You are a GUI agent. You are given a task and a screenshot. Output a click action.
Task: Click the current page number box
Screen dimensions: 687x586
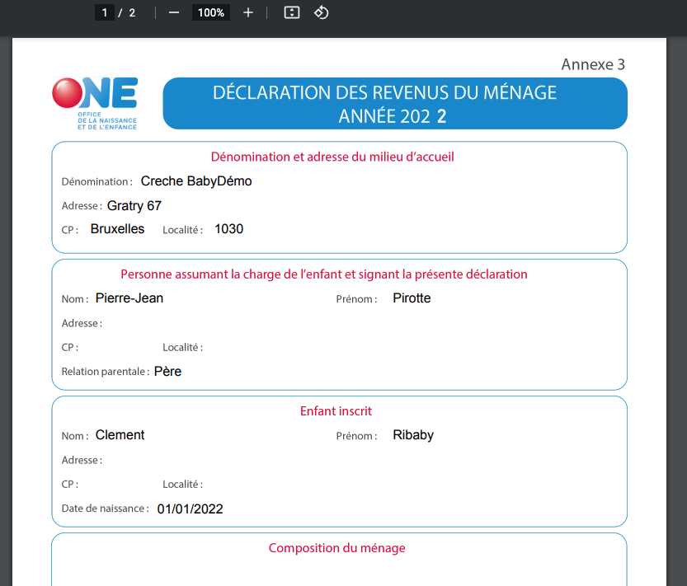(x=104, y=12)
